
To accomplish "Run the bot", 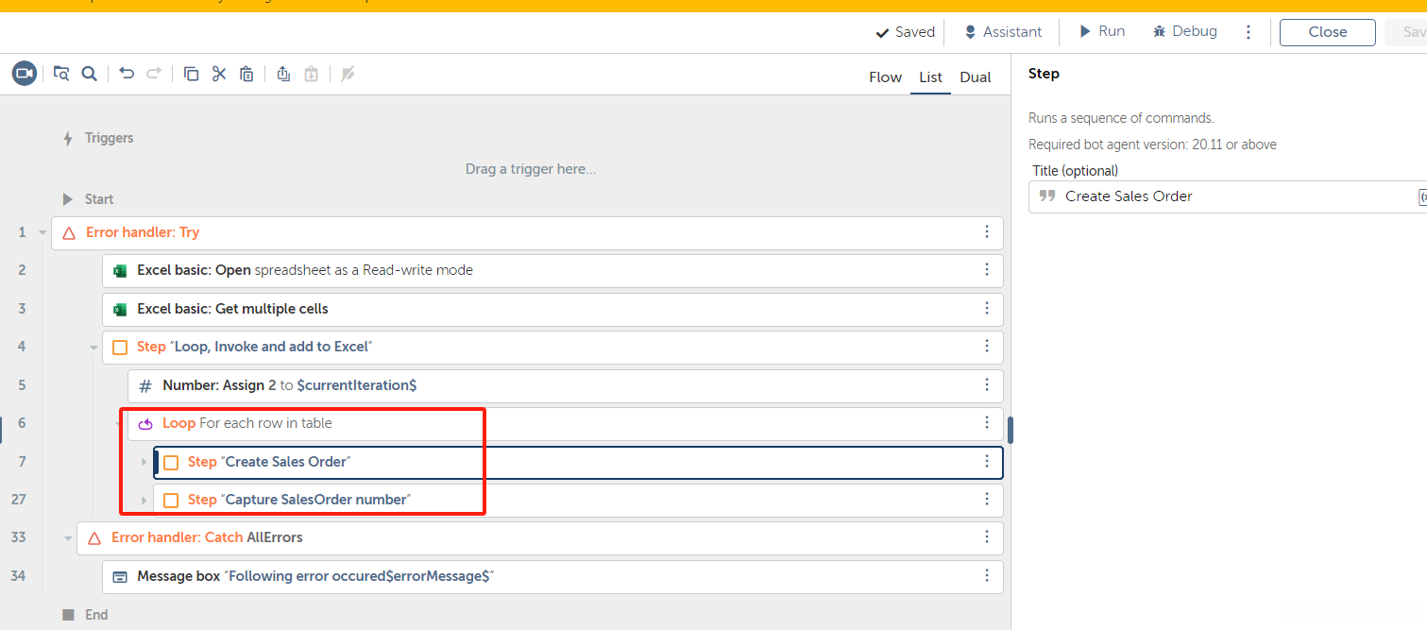I will pyautogui.click(x=1102, y=32).
